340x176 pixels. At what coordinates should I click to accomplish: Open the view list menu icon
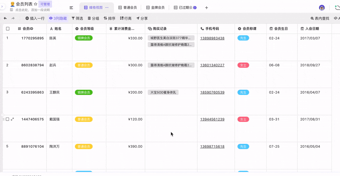pos(71,8)
